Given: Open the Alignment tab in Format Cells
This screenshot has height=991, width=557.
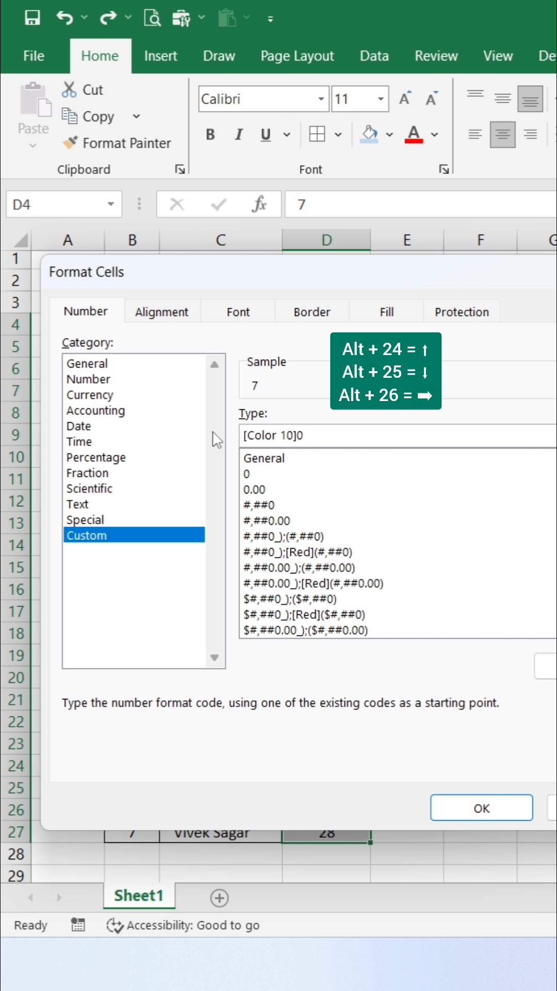Looking at the screenshot, I should pyautogui.click(x=162, y=312).
